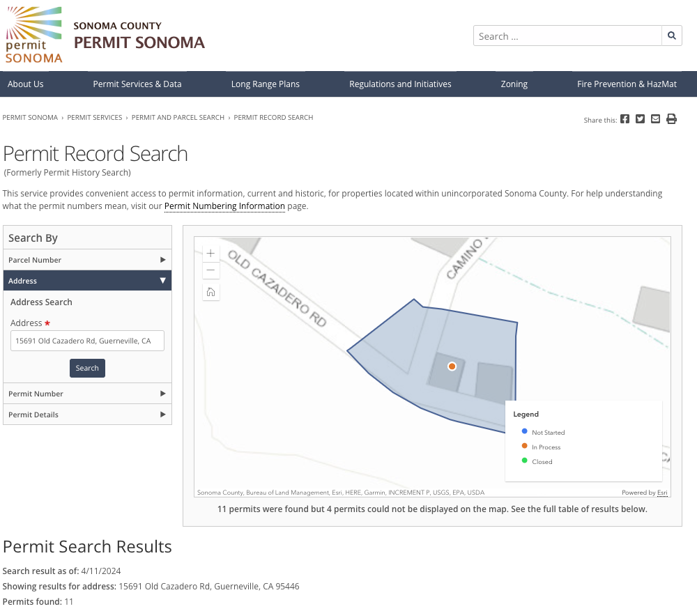
Task: Open the Permit Numbering Information link
Action: coord(224,206)
